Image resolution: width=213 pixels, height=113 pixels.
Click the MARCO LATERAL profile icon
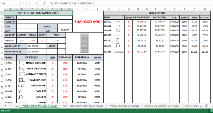21,69
